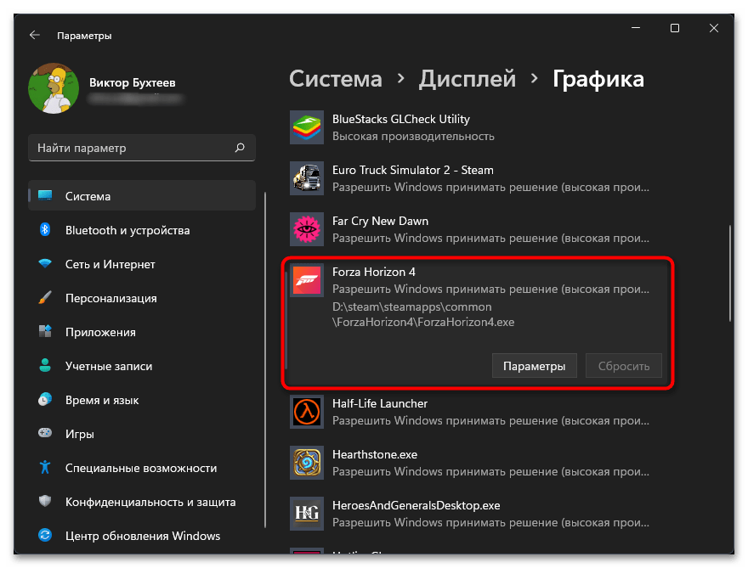Click the Half-Life Launcher lambda icon

click(307, 412)
